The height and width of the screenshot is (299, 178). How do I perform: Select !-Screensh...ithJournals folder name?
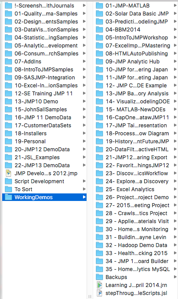[x=44, y=5]
